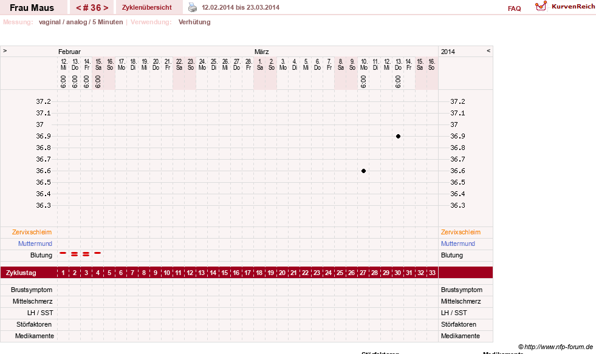Screen dimensions: 596x354
Task: Select the temperature point at 36.9
Action: 398,137
